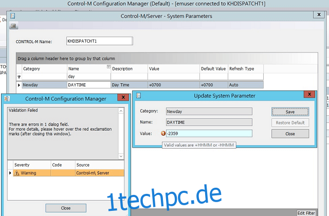The height and width of the screenshot is (216, 329).
Task: Sort by the Description column header
Action: pyautogui.click(x=129, y=68)
